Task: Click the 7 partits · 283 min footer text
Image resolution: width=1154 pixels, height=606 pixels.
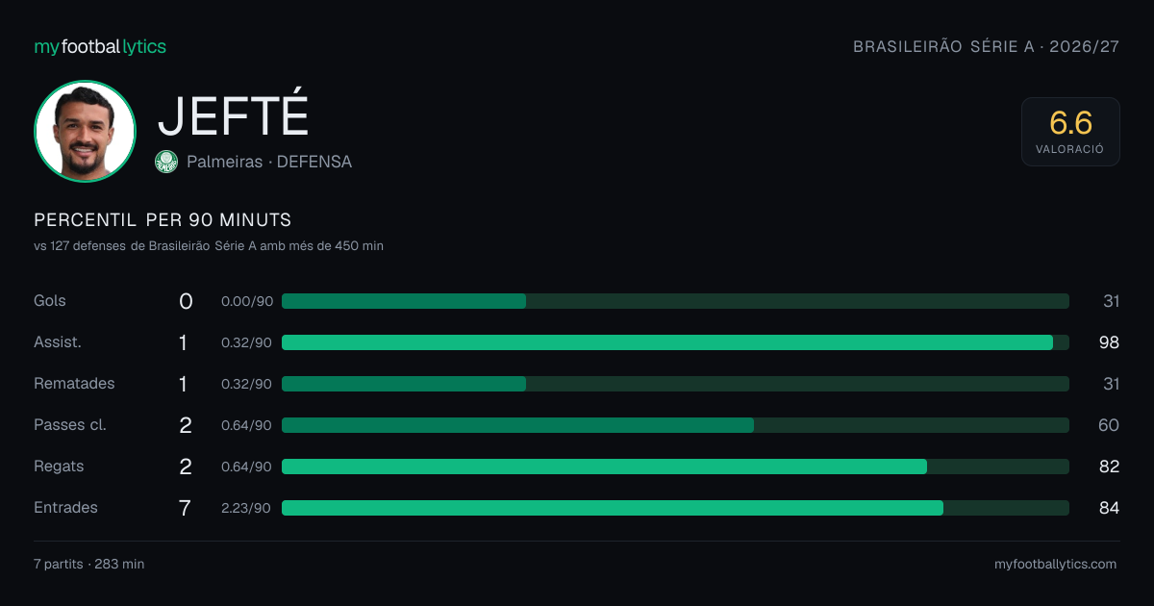Action: coord(88,565)
